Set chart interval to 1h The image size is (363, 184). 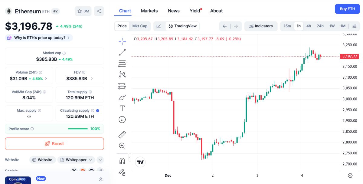299,26
